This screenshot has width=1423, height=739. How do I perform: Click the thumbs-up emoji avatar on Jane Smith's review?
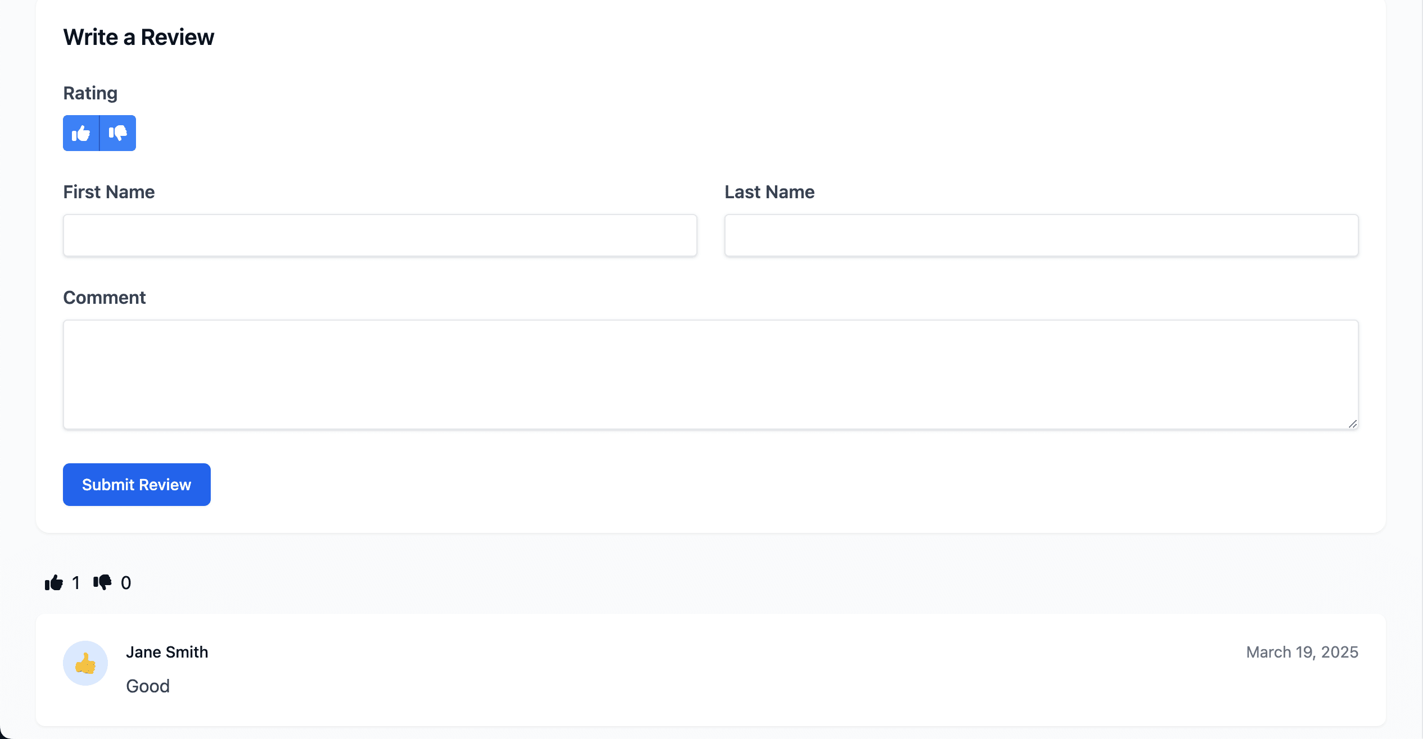tap(85, 663)
